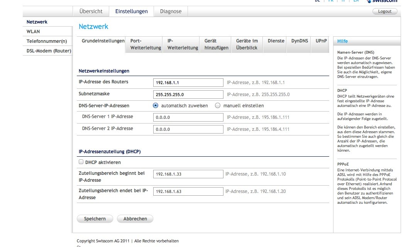
Task: Open the Übersicht tab
Action: pyautogui.click(x=91, y=11)
